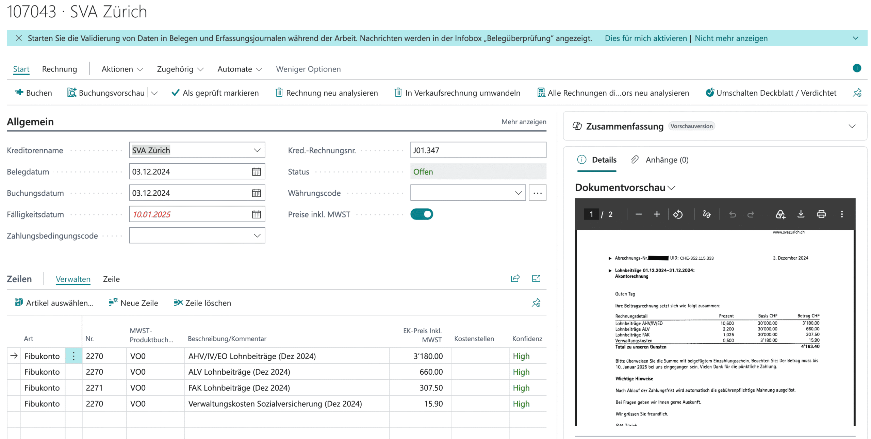Click Mehr anzeigen in Allgemein
Screen dimensions: 871x439
click(x=524, y=122)
